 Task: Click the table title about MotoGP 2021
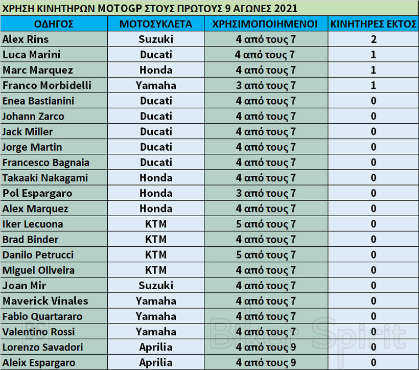pos(151,8)
